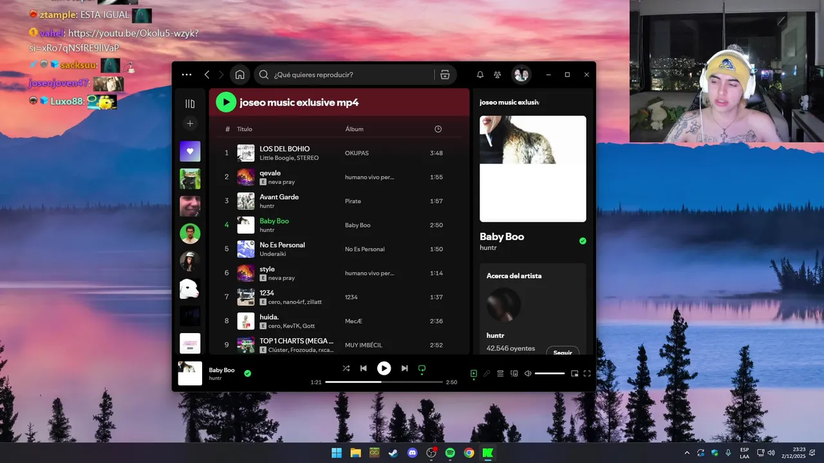
Task: Open connect to a device
Action: 514,374
